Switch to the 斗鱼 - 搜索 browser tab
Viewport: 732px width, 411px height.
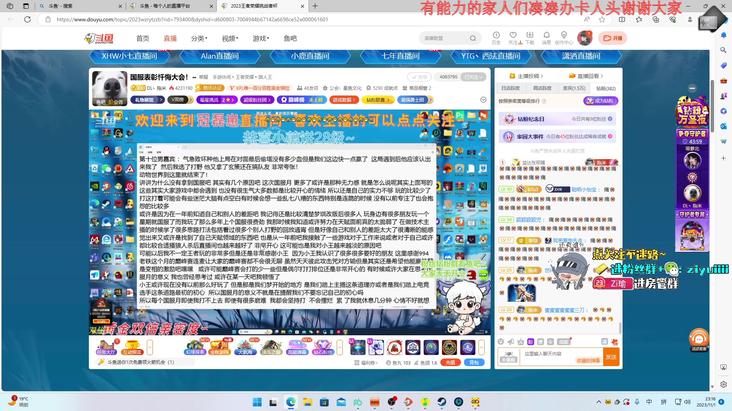click(80, 6)
